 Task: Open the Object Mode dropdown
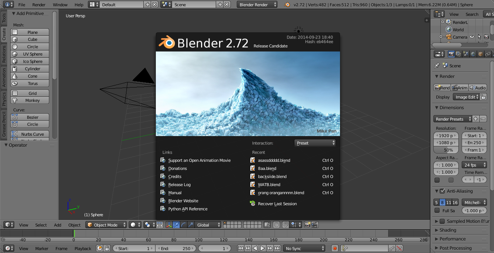[x=106, y=225]
